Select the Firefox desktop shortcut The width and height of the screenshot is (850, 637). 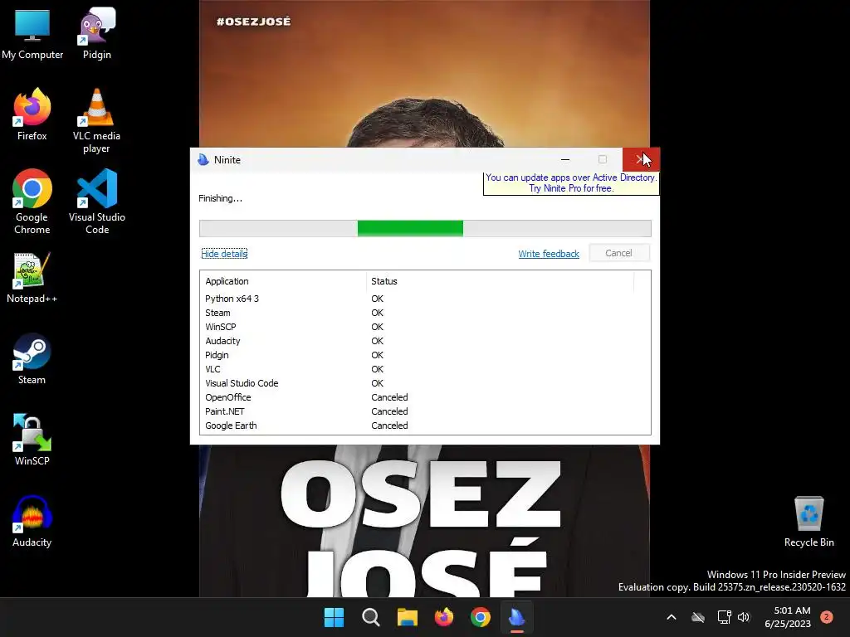coord(32,114)
